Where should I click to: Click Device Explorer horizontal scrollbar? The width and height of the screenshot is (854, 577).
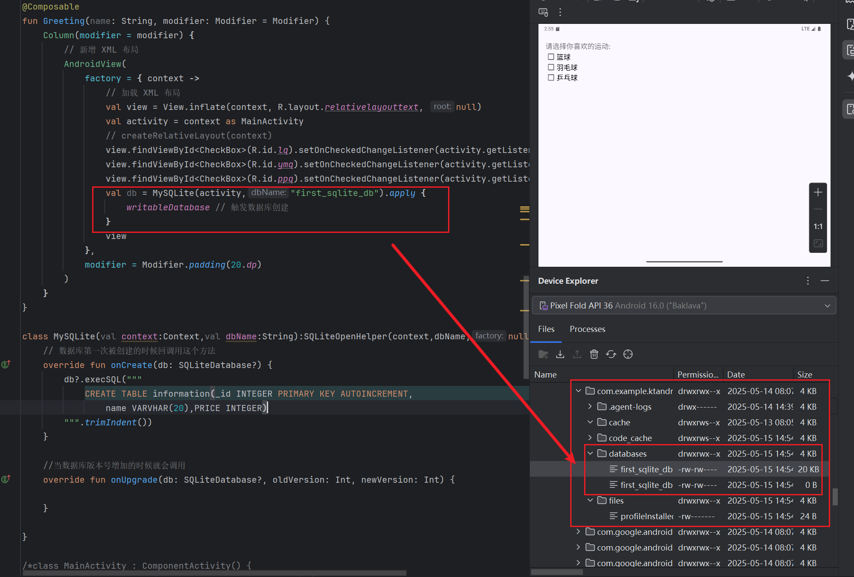point(557,572)
